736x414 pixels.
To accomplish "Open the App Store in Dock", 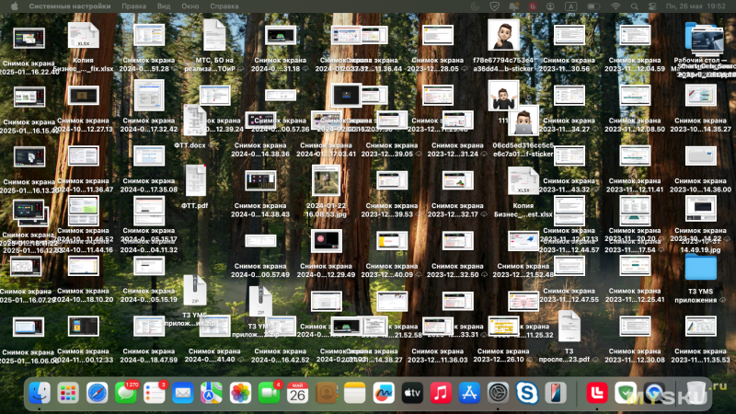I will point(469,393).
